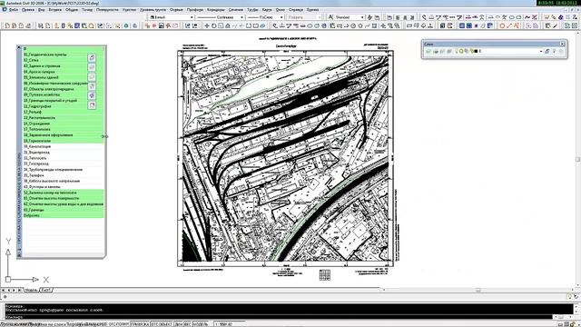Select layer 12_Рельеф
The width and height of the screenshot is (581, 327).
[x=64, y=112]
